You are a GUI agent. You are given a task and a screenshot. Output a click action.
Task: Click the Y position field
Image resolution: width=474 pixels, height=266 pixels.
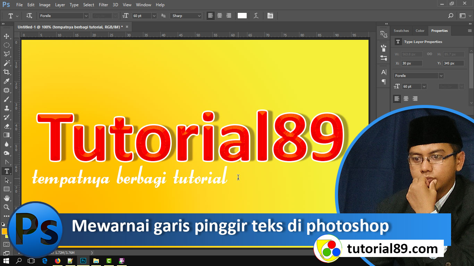[x=454, y=63]
